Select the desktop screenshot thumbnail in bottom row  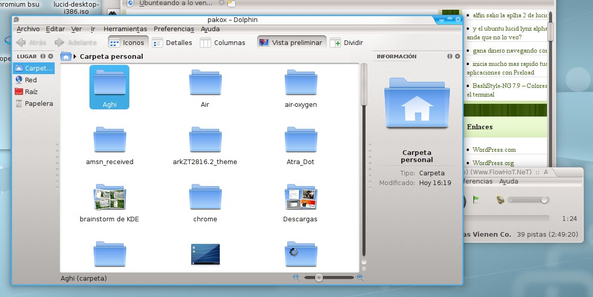pos(206,254)
